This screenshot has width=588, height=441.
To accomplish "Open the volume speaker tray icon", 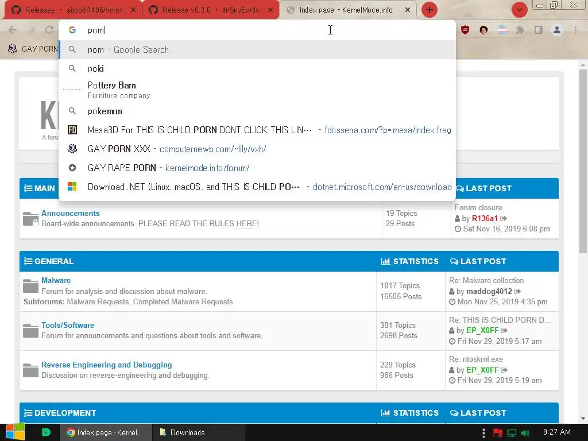I will pos(525,433).
